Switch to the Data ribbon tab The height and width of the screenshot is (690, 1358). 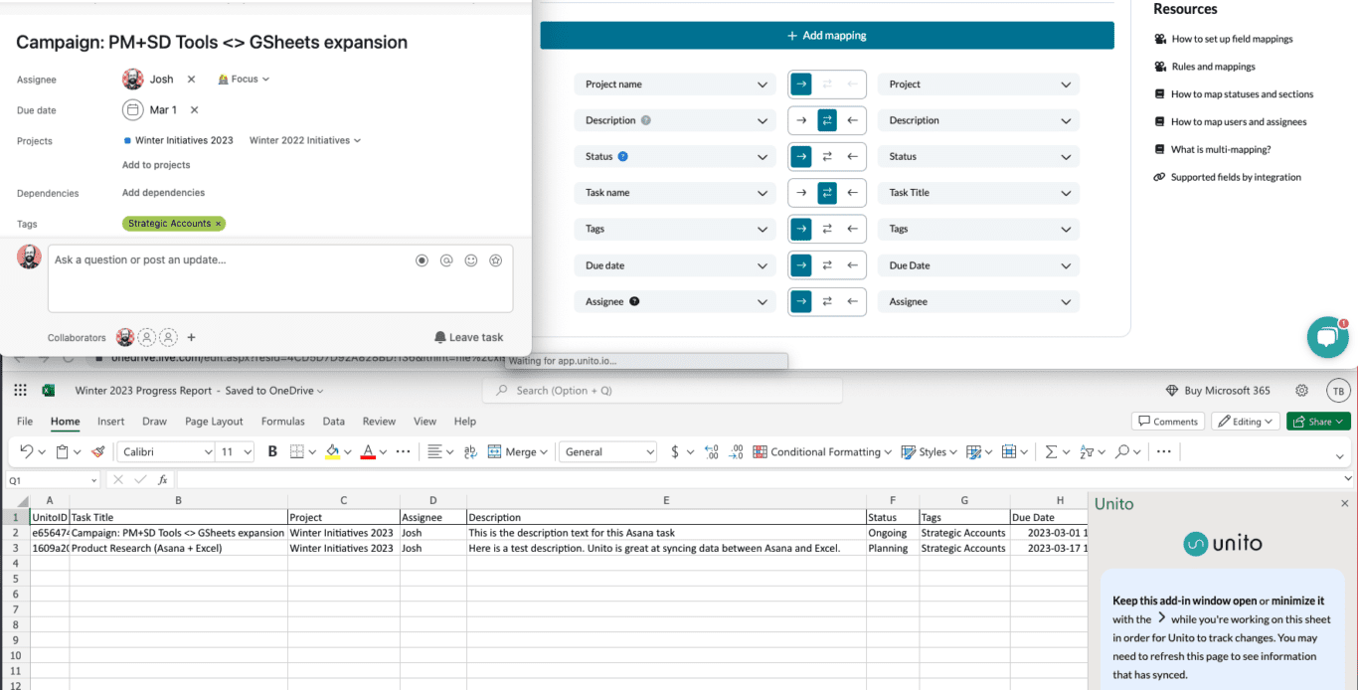point(334,422)
